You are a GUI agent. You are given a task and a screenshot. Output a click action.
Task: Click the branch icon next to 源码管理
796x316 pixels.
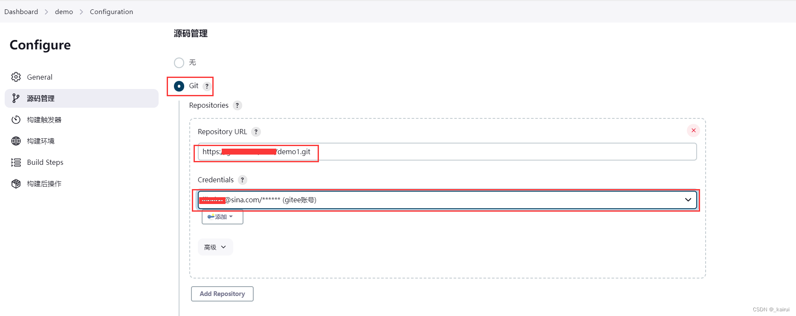tap(16, 98)
